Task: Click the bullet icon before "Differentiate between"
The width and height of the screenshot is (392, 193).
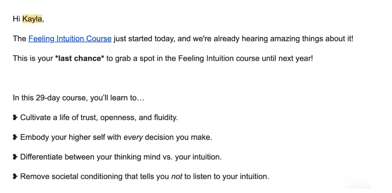Action: 15,157
